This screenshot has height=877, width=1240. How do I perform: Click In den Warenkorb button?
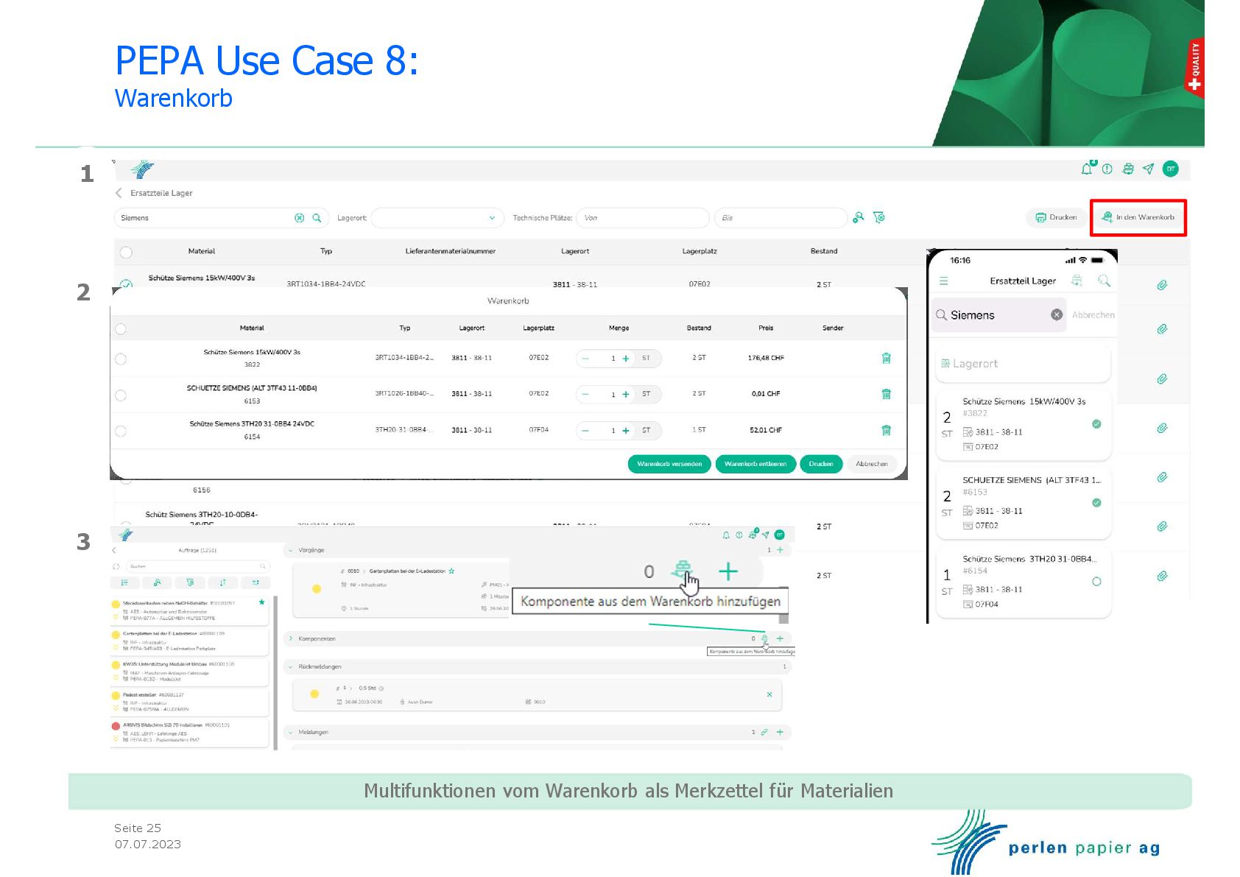[1138, 217]
